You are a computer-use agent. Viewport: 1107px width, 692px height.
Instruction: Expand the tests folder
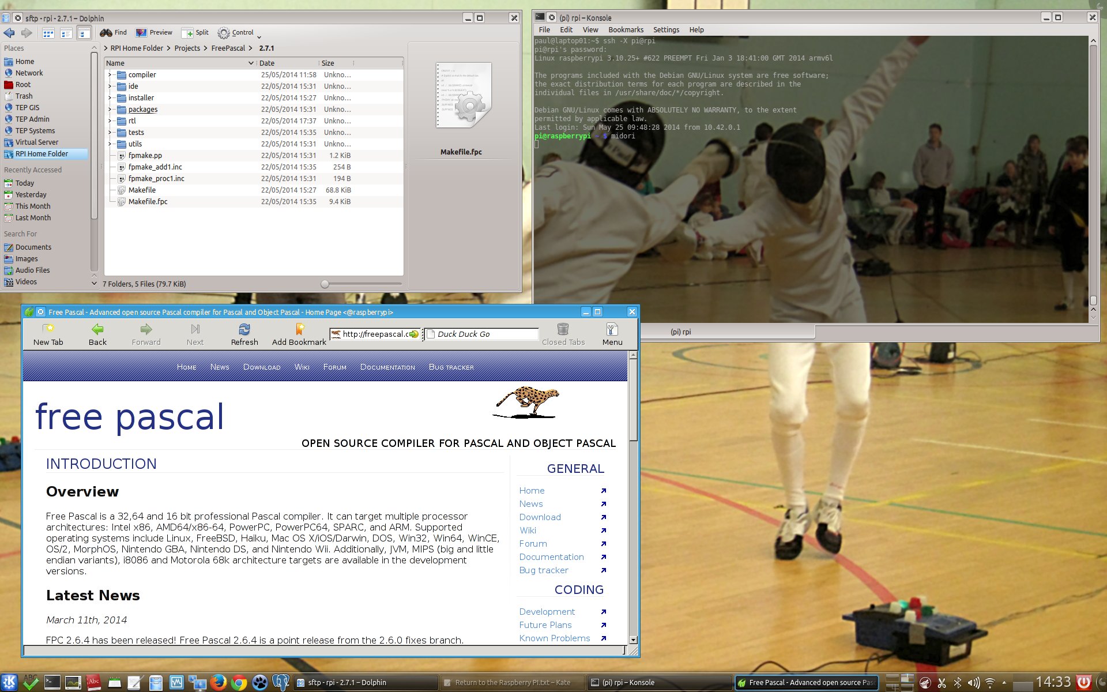click(110, 133)
